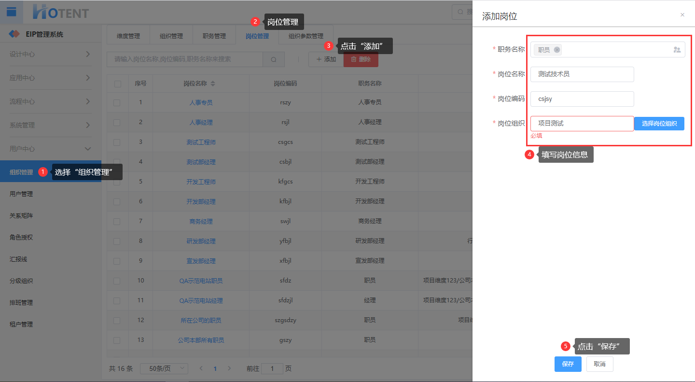Sort the table by 岗位名称 column arrows
This screenshot has height=382, width=695.
tap(213, 84)
